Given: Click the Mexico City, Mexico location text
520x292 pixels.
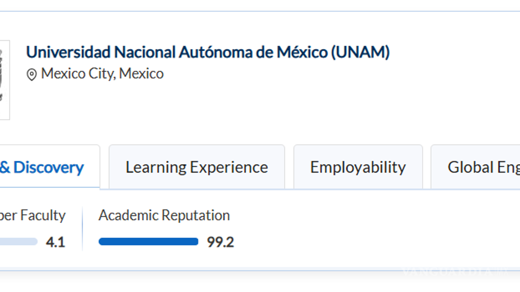Looking at the screenshot, I should pos(102,73).
